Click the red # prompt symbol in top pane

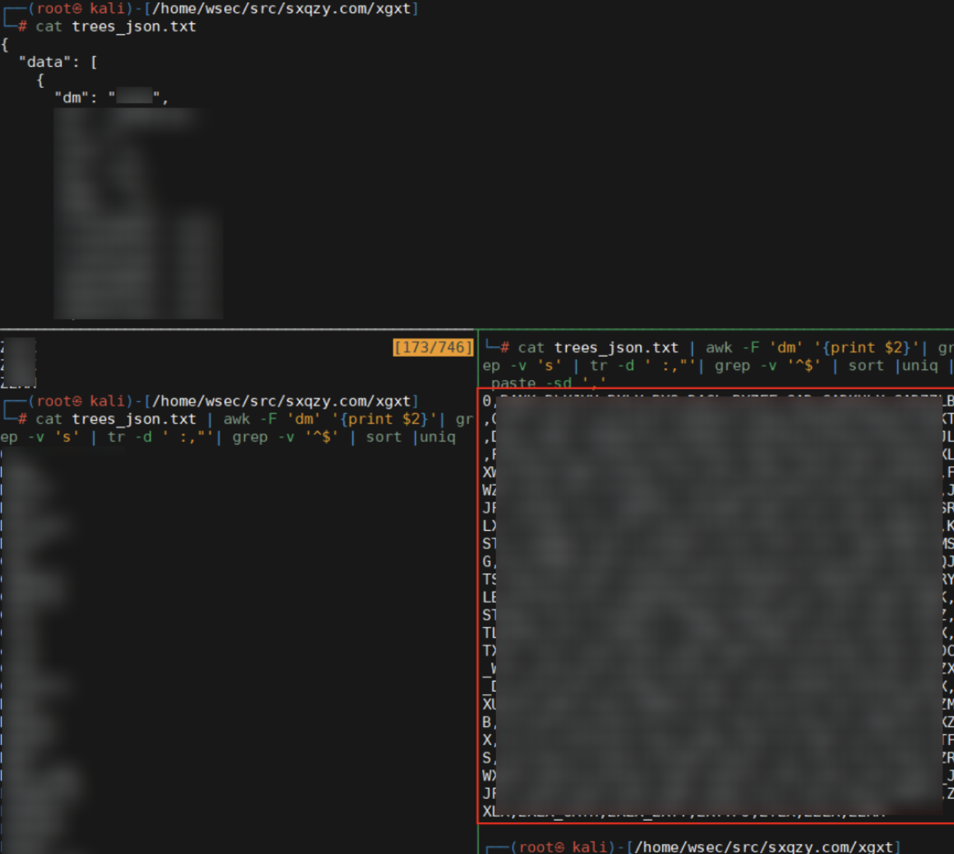22,27
